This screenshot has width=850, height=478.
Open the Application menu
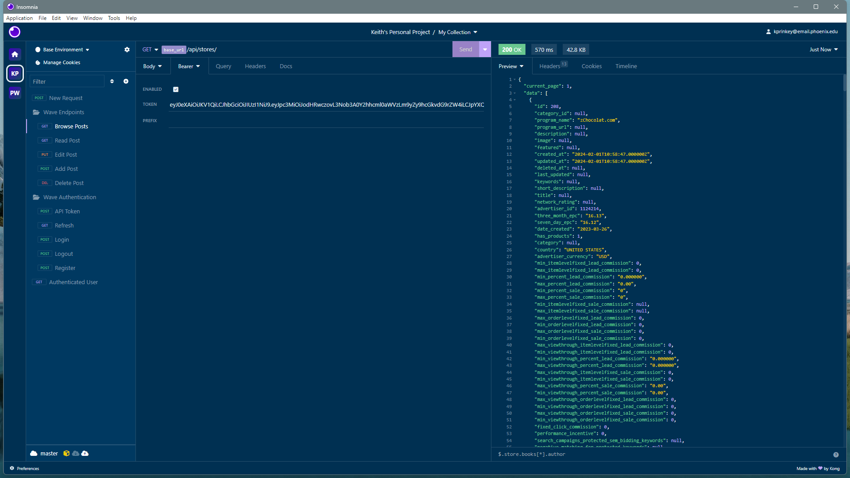click(19, 18)
